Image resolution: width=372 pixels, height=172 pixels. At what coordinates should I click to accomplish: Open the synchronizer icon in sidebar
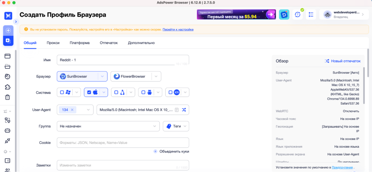[x=8, y=120]
